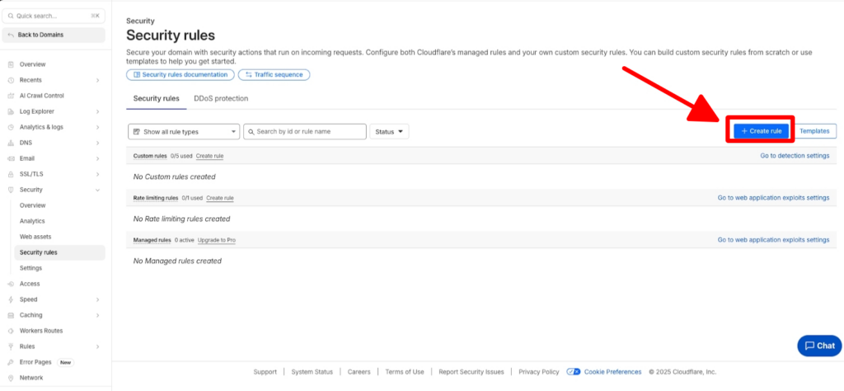
Task: Click Go to detection settings link
Action: click(795, 156)
